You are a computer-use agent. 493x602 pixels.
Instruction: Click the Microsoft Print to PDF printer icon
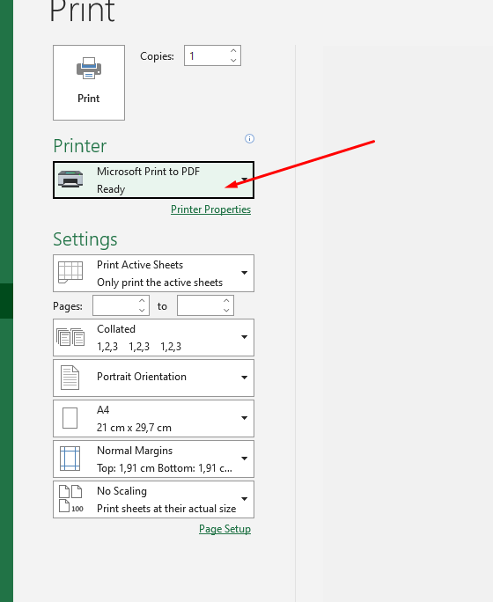[x=70, y=180]
